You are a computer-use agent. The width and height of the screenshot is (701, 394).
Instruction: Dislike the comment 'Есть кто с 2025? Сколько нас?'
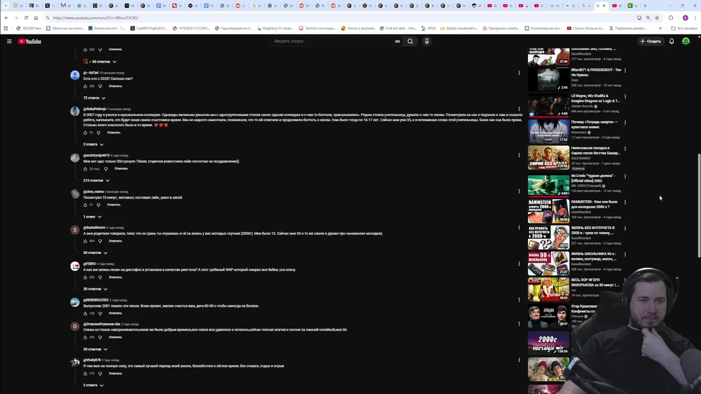(100, 86)
